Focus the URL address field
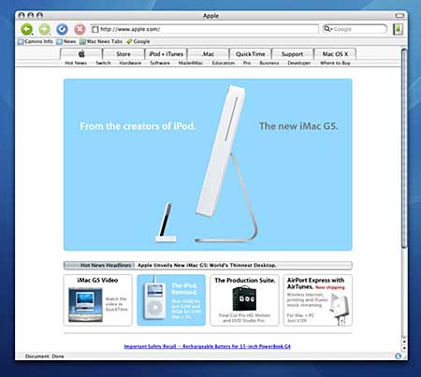 tap(204, 29)
